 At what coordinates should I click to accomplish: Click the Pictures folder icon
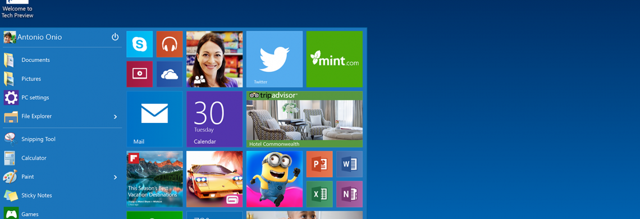[9, 79]
